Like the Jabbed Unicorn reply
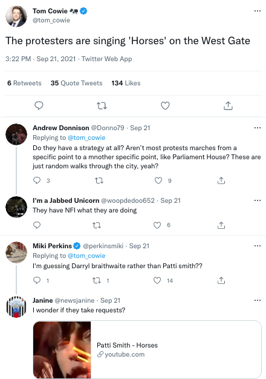266x379 pixels. point(157,225)
